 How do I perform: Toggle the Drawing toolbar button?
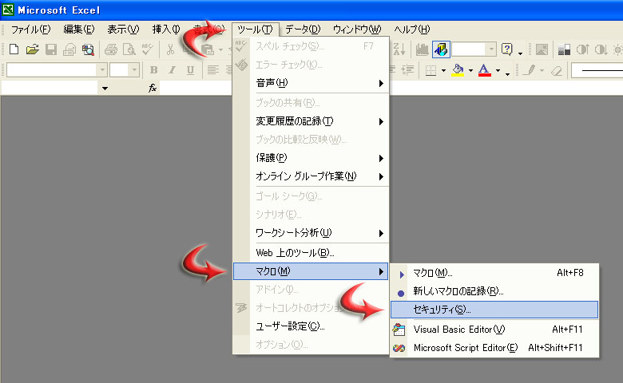coord(441,49)
